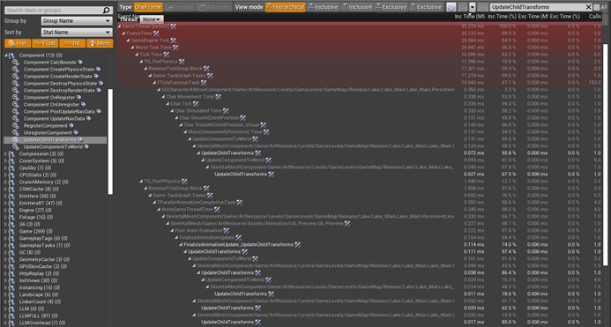Click the stats list vertical scrollbar
Image resolution: width=611 pixels, height=327 pixels.
point(110,142)
